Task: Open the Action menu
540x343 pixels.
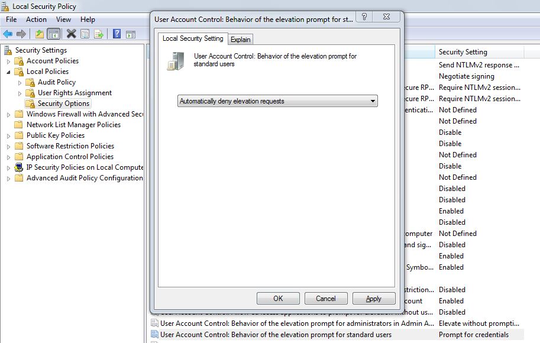Action: tap(36, 20)
